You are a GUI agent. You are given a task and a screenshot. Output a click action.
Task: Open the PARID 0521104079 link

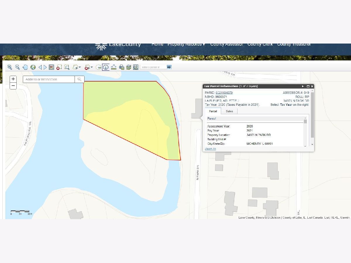tap(224, 93)
